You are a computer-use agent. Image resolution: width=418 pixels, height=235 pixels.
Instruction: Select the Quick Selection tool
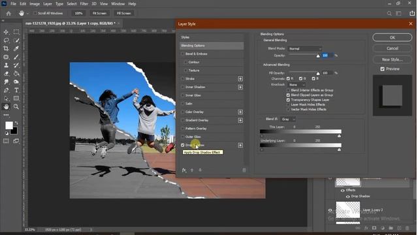[x=16, y=40]
